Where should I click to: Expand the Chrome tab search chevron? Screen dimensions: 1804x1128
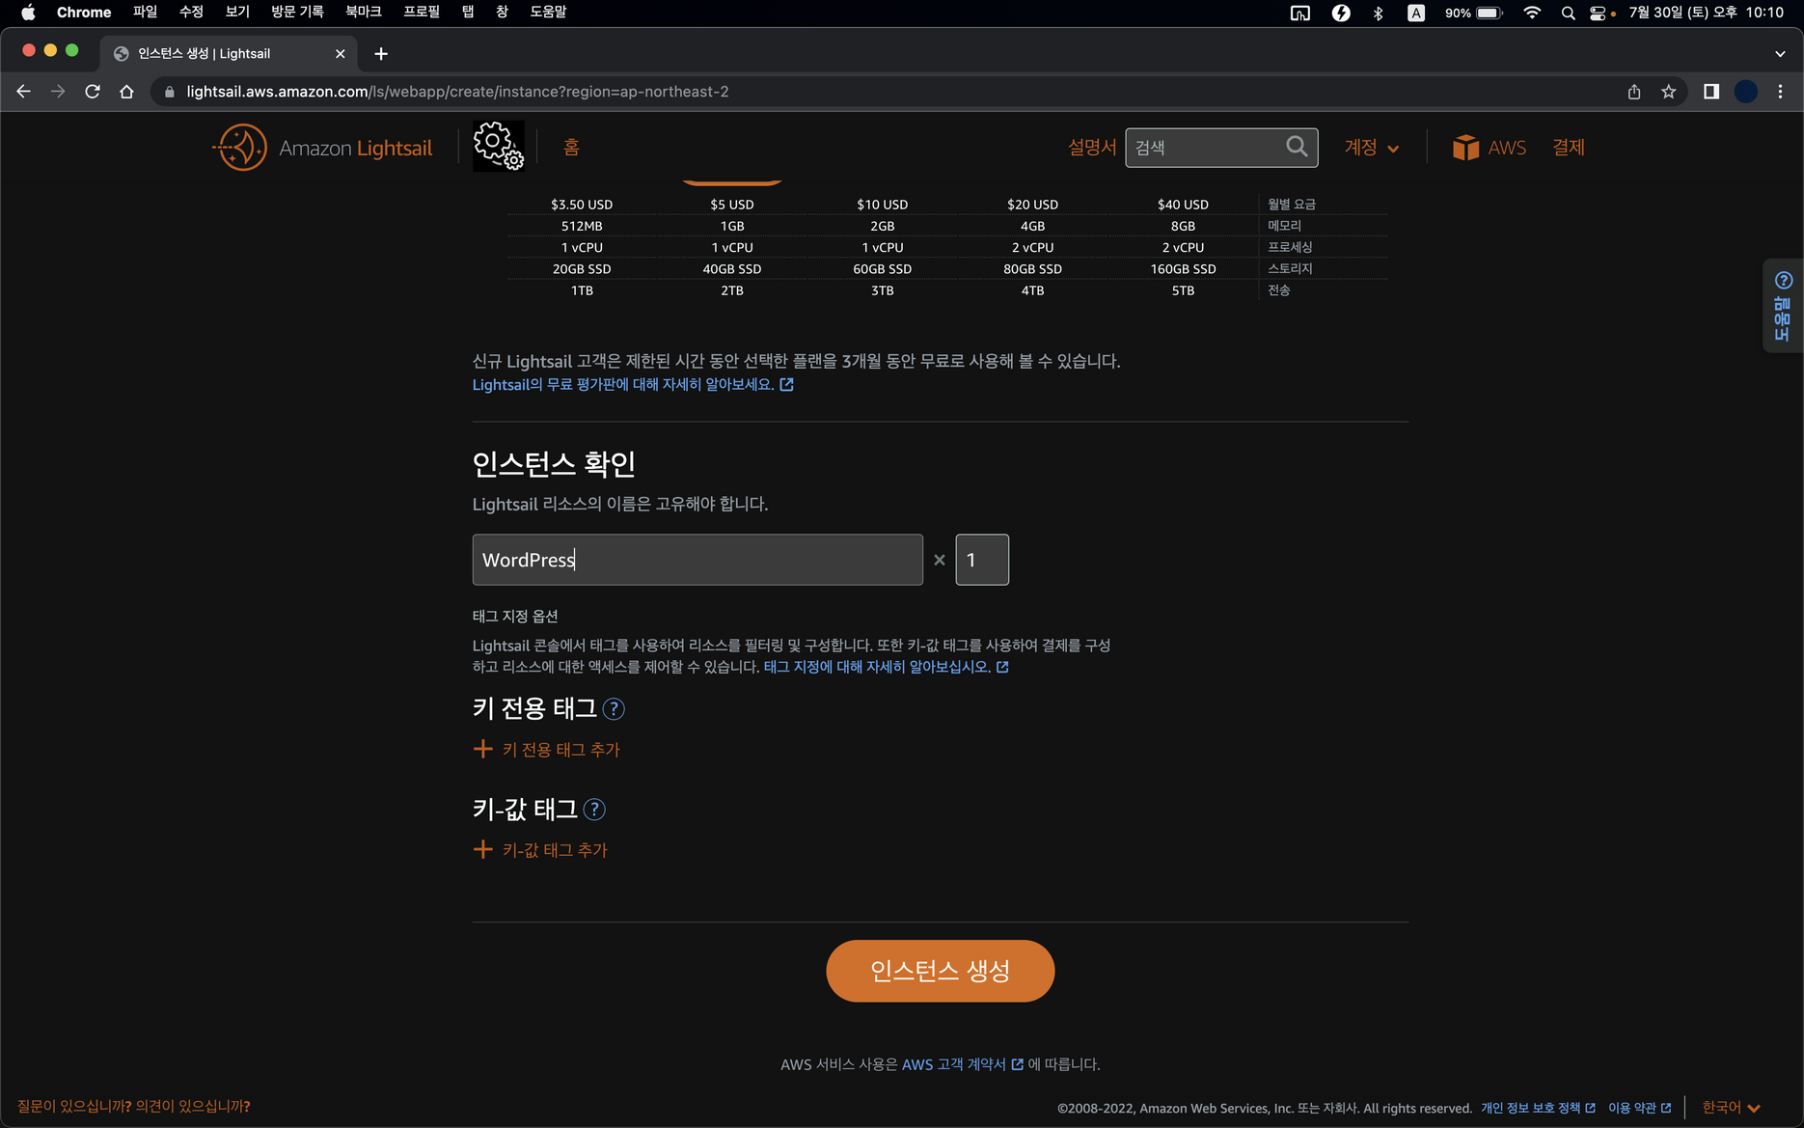point(1780,54)
